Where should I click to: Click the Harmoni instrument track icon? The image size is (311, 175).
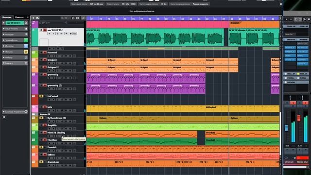click(x=34, y=52)
